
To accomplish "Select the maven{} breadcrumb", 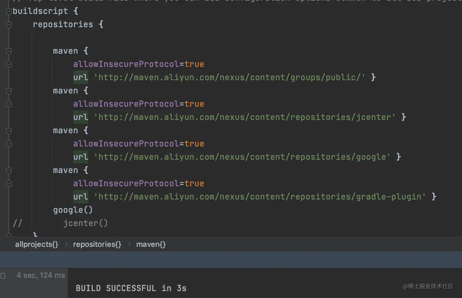I will [x=151, y=244].
